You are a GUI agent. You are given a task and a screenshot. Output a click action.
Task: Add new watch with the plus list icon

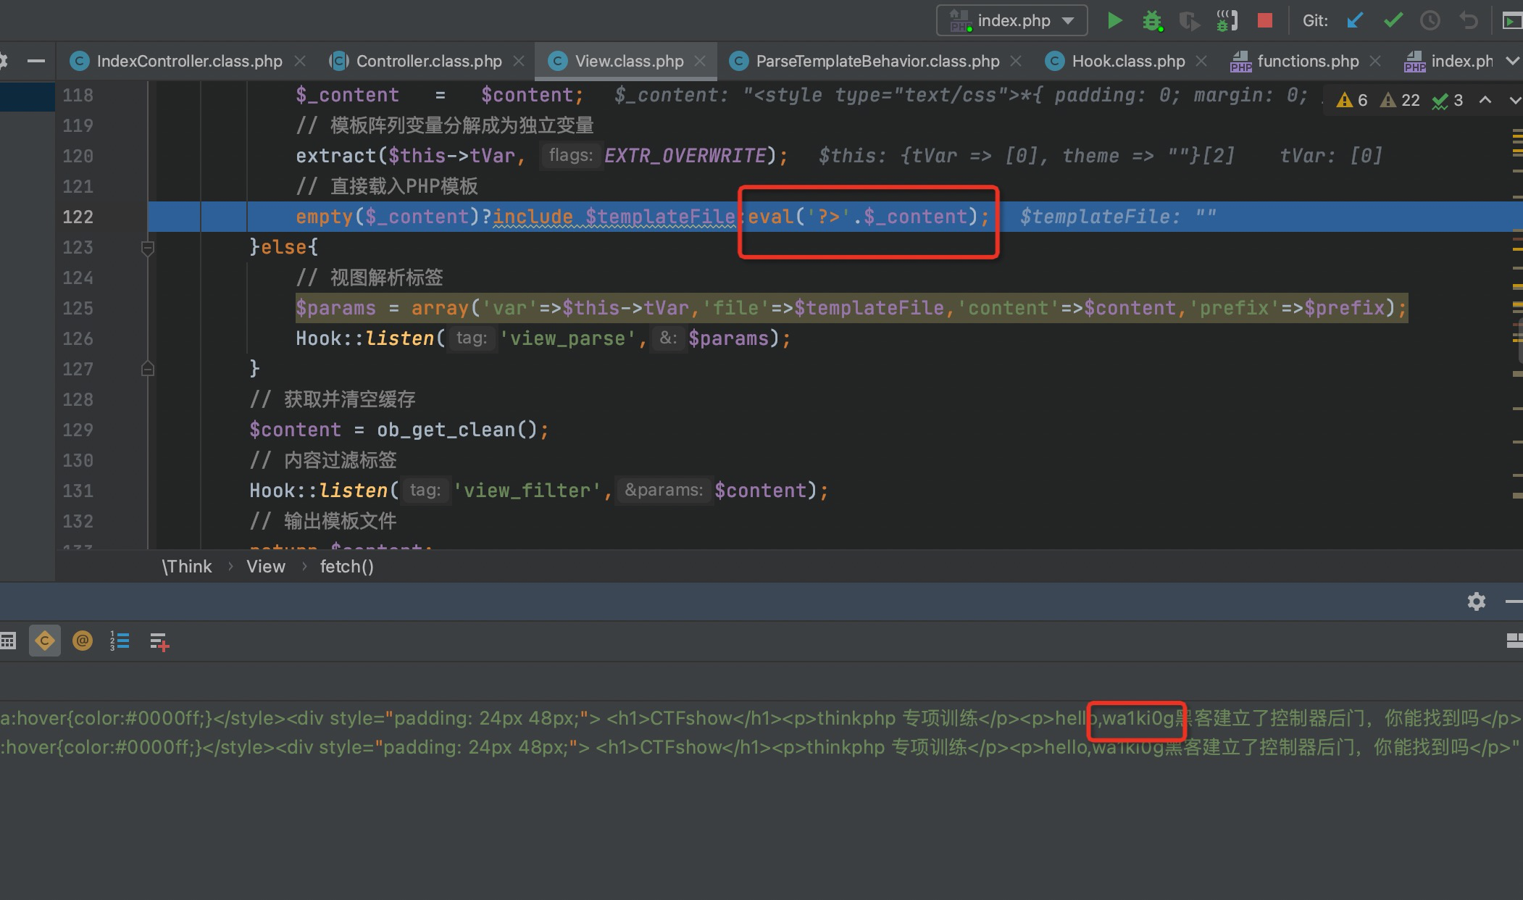tap(159, 641)
